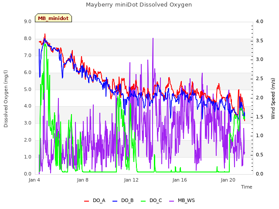Viewport: 279px width, 209px height.
Task: Click the 9.0 left axis value
Action: pyautogui.click(x=28, y=21)
